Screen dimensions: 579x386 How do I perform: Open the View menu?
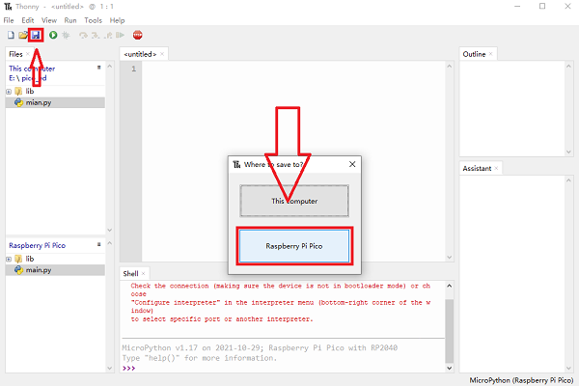[49, 20]
